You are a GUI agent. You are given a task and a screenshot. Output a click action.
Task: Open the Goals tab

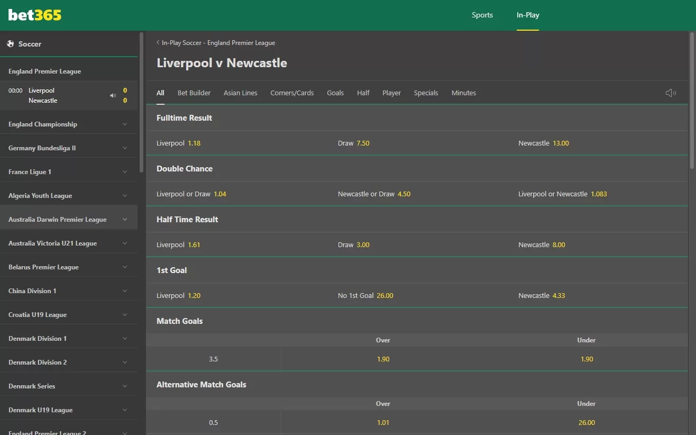click(335, 93)
